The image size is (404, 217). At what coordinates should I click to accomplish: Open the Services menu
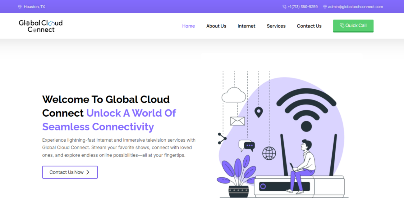point(276,26)
